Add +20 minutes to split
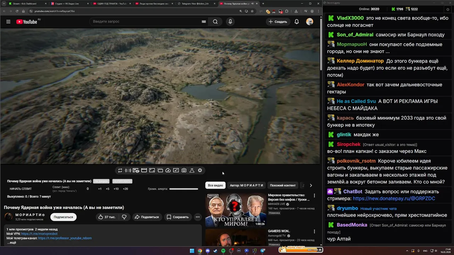This screenshot has height=255, width=454. pyautogui.click(x=125, y=189)
